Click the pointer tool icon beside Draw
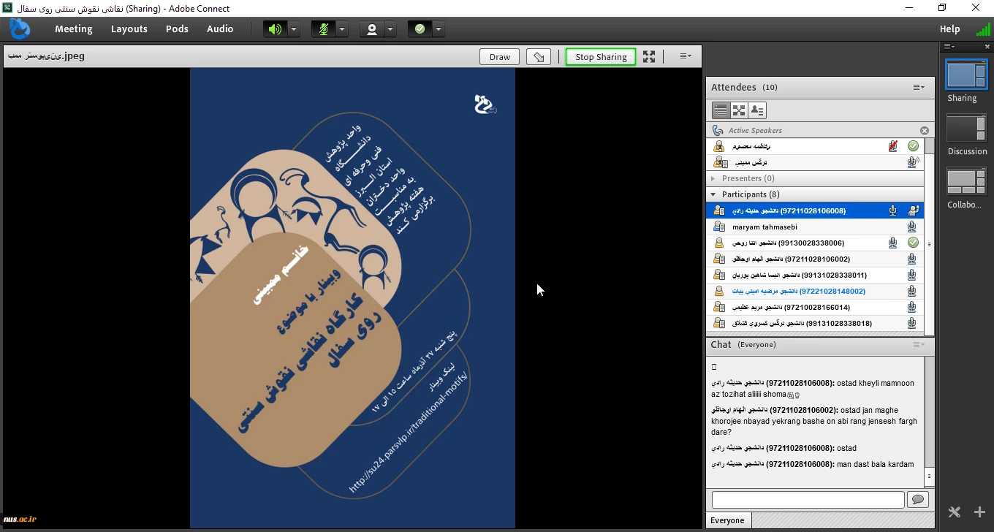The height and width of the screenshot is (532, 994). tap(539, 57)
